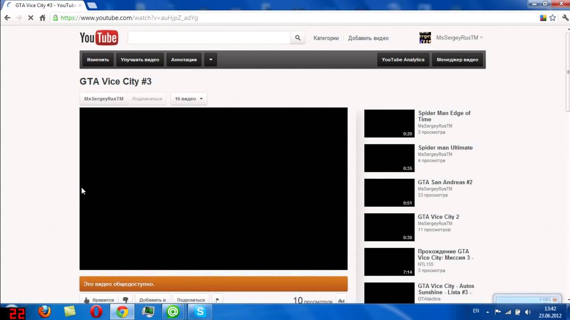Image resolution: width=570 pixels, height=320 pixels.
Task: Click the search magnifier button
Action: coord(298,38)
